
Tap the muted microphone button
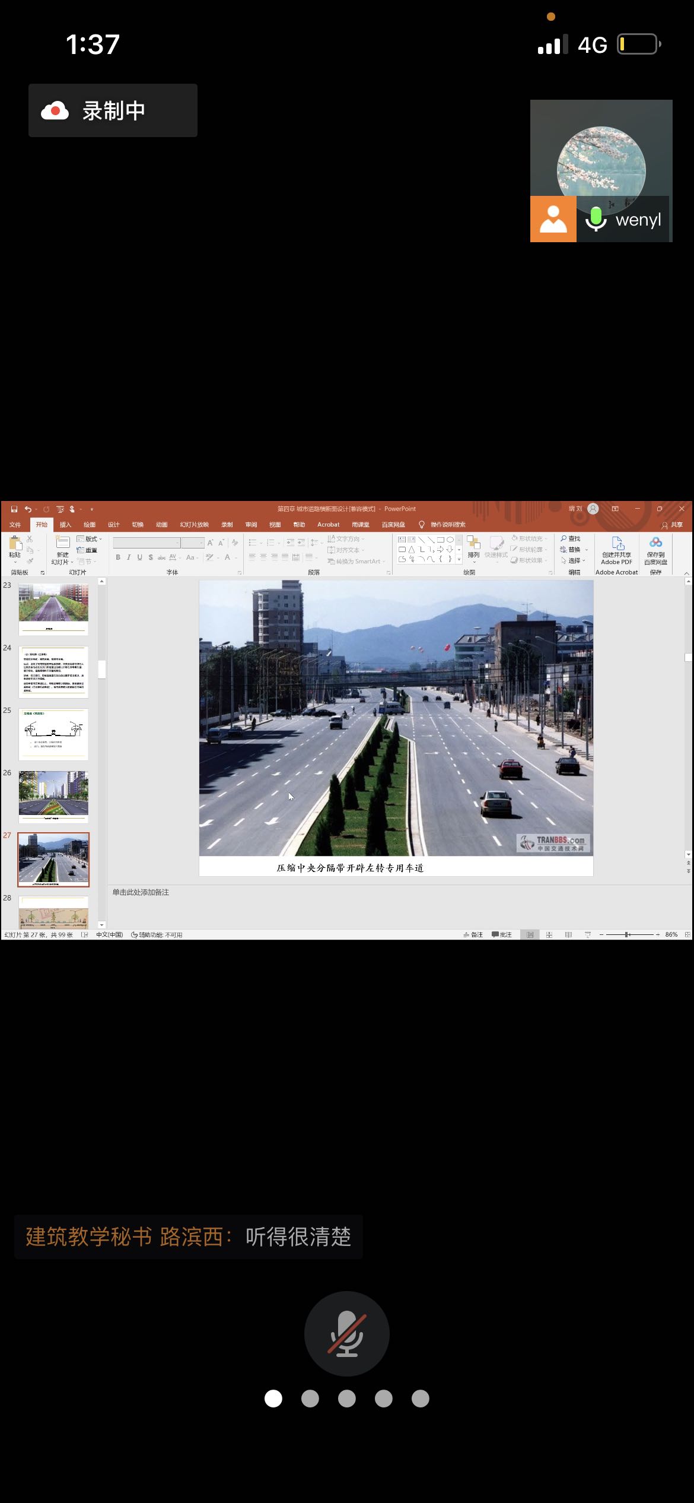click(x=346, y=1333)
